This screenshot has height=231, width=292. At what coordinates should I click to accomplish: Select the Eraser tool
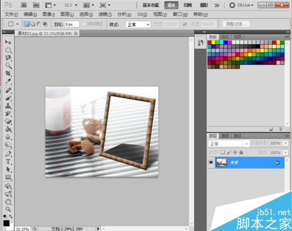click(8, 121)
